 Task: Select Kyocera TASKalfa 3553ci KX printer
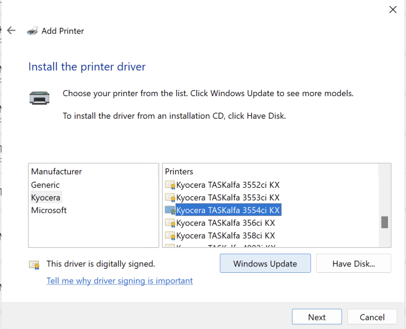click(x=228, y=198)
